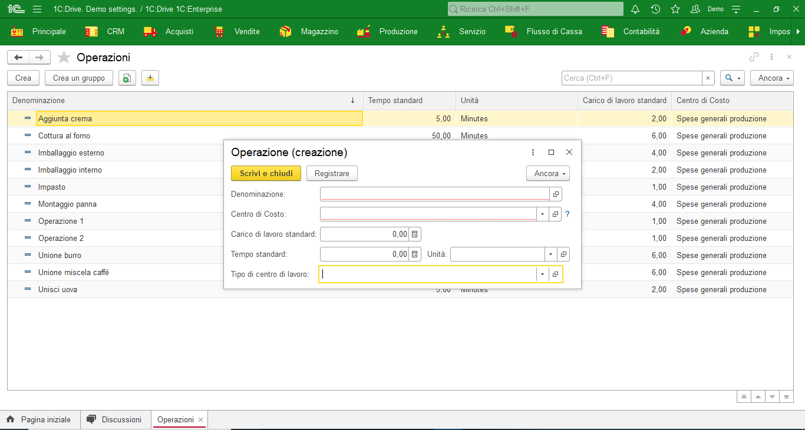Click Crea button

coord(24,78)
